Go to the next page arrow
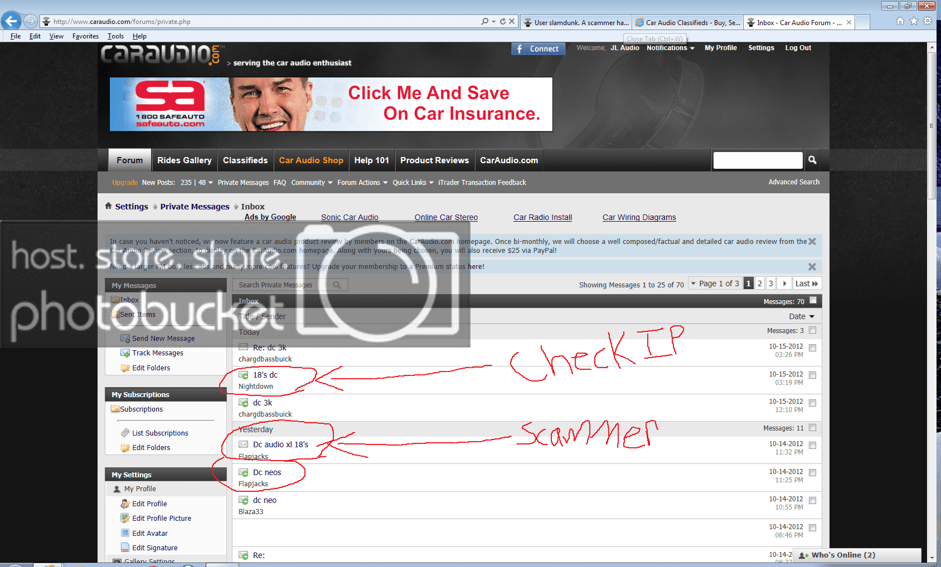This screenshot has width=941, height=567. 784,283
